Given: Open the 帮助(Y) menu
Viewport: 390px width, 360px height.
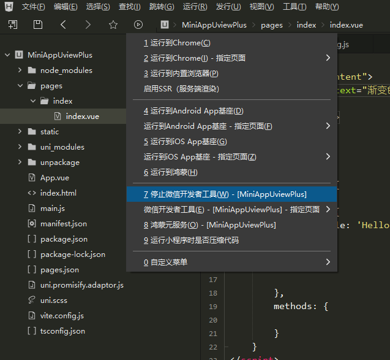Looking at the screenshot, I should point(327,7).
